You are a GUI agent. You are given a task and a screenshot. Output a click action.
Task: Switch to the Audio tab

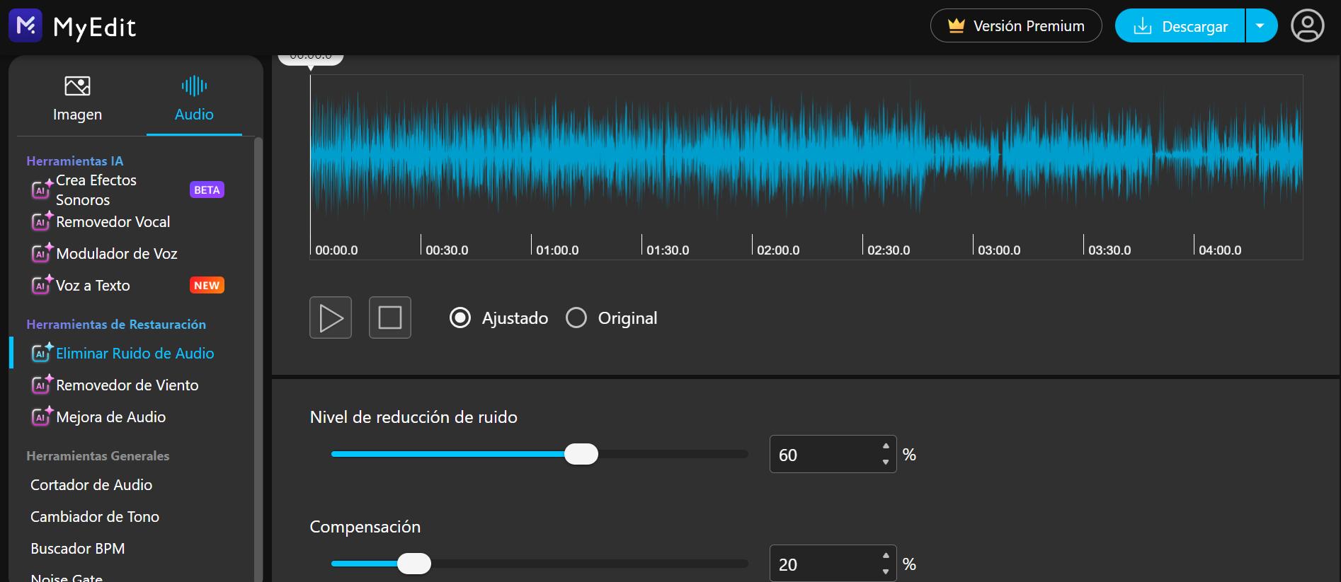coord(194,98)
